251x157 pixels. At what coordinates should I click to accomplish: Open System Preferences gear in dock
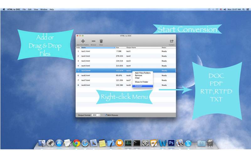145,143
